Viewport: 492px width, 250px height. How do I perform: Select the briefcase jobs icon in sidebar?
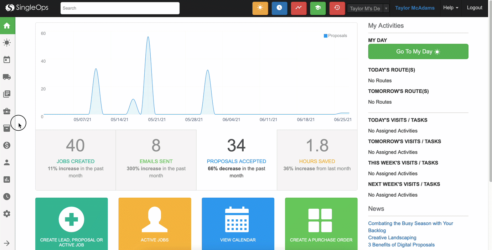tap(7, 111)
